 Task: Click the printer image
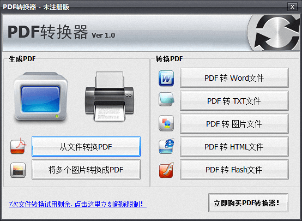click(110, 97)
